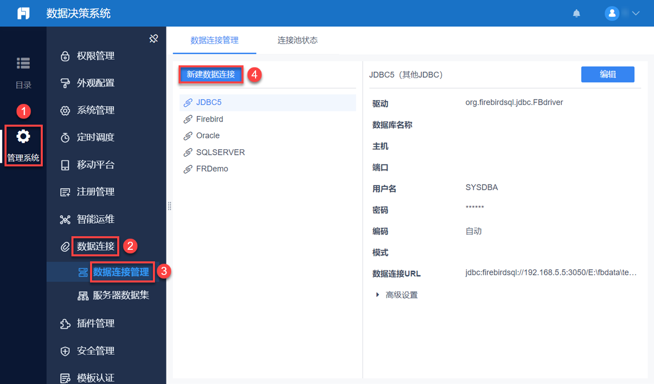Click the JDBC5 link icon
This screenshot has height=384, width=654.
188,103
